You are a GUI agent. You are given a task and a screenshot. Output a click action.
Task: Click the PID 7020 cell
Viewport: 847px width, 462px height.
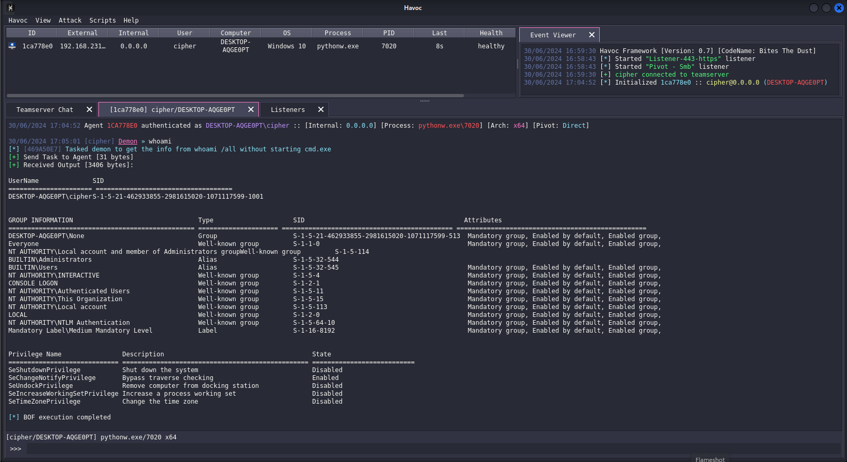pyautogui.click(x=389, y=46)
